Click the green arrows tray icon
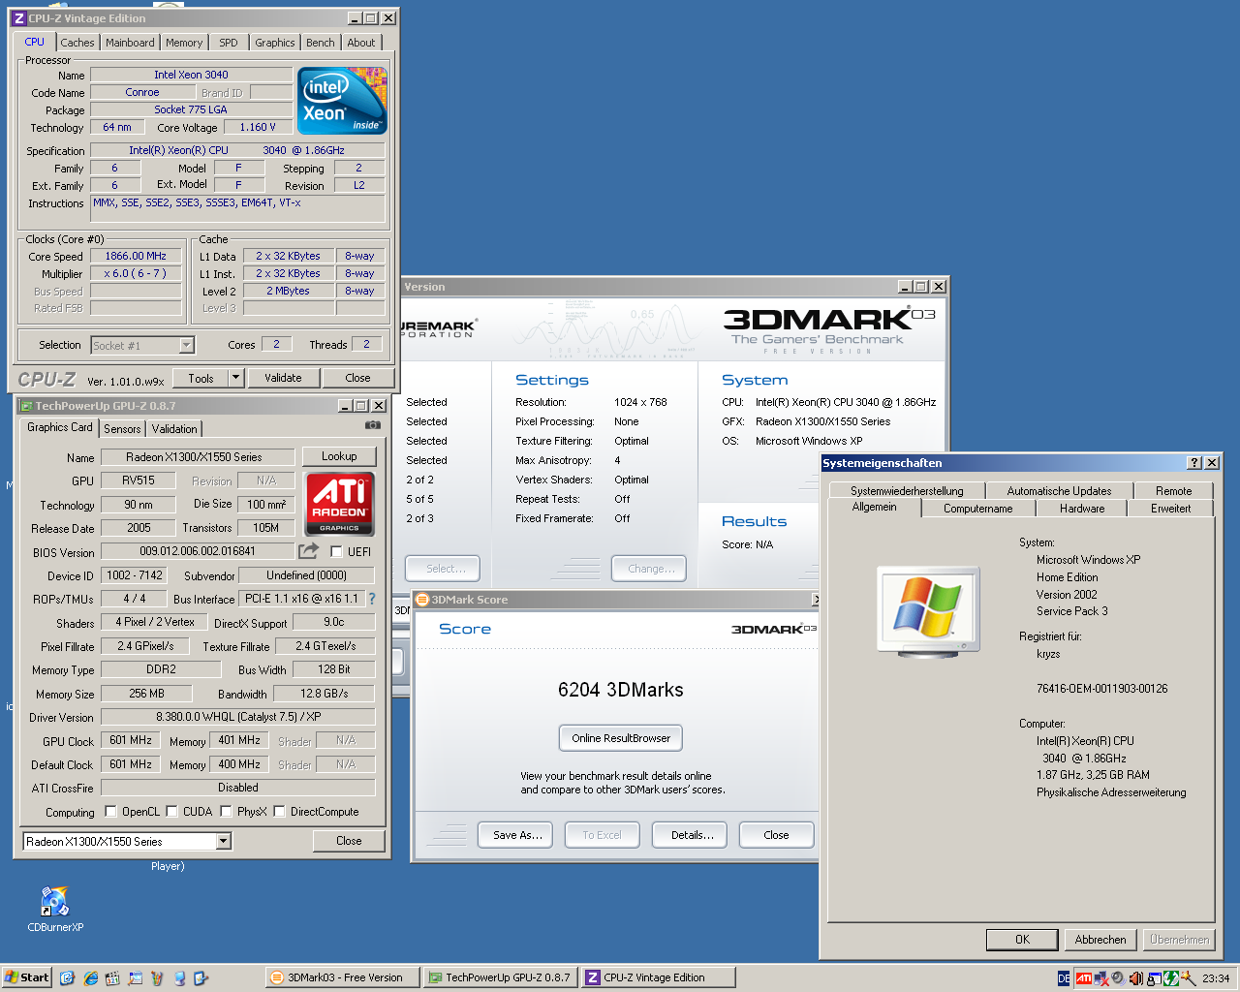Image resolution: width=1240 pixels, height=992 pixels. click(x=1171, y=978)
